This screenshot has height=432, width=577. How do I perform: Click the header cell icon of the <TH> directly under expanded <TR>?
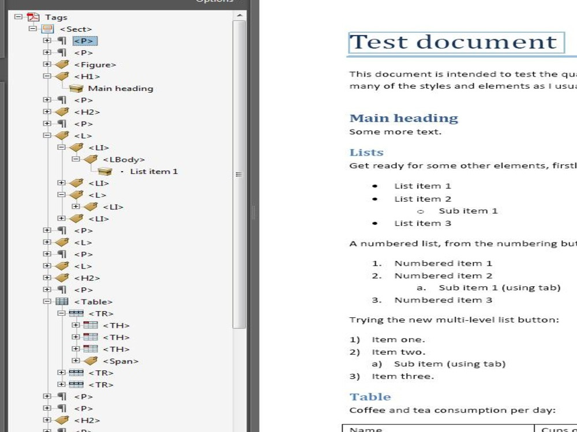click(91, 325)
